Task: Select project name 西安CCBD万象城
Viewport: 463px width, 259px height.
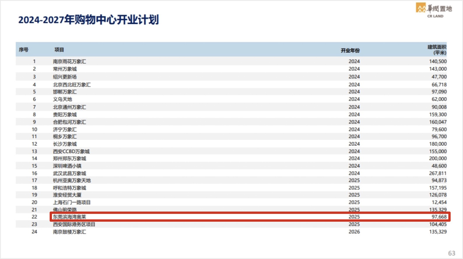Action: [71, 151]
